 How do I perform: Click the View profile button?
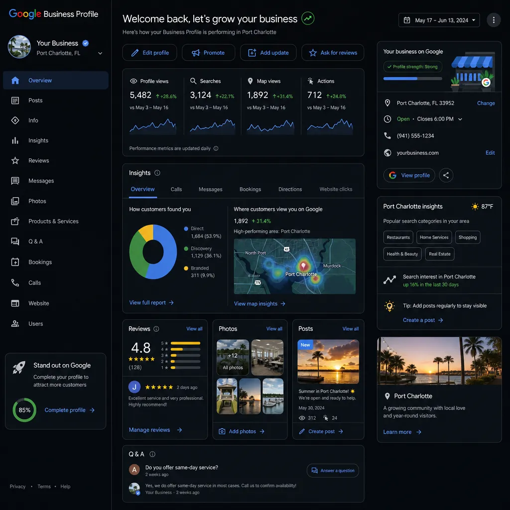click(409, 175)
